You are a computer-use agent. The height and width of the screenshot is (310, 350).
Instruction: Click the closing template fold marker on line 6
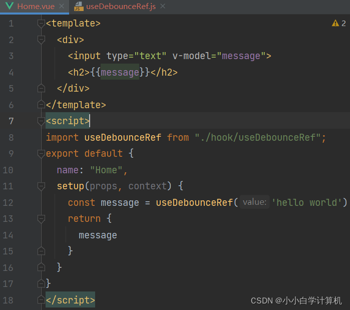click(41, 105)
